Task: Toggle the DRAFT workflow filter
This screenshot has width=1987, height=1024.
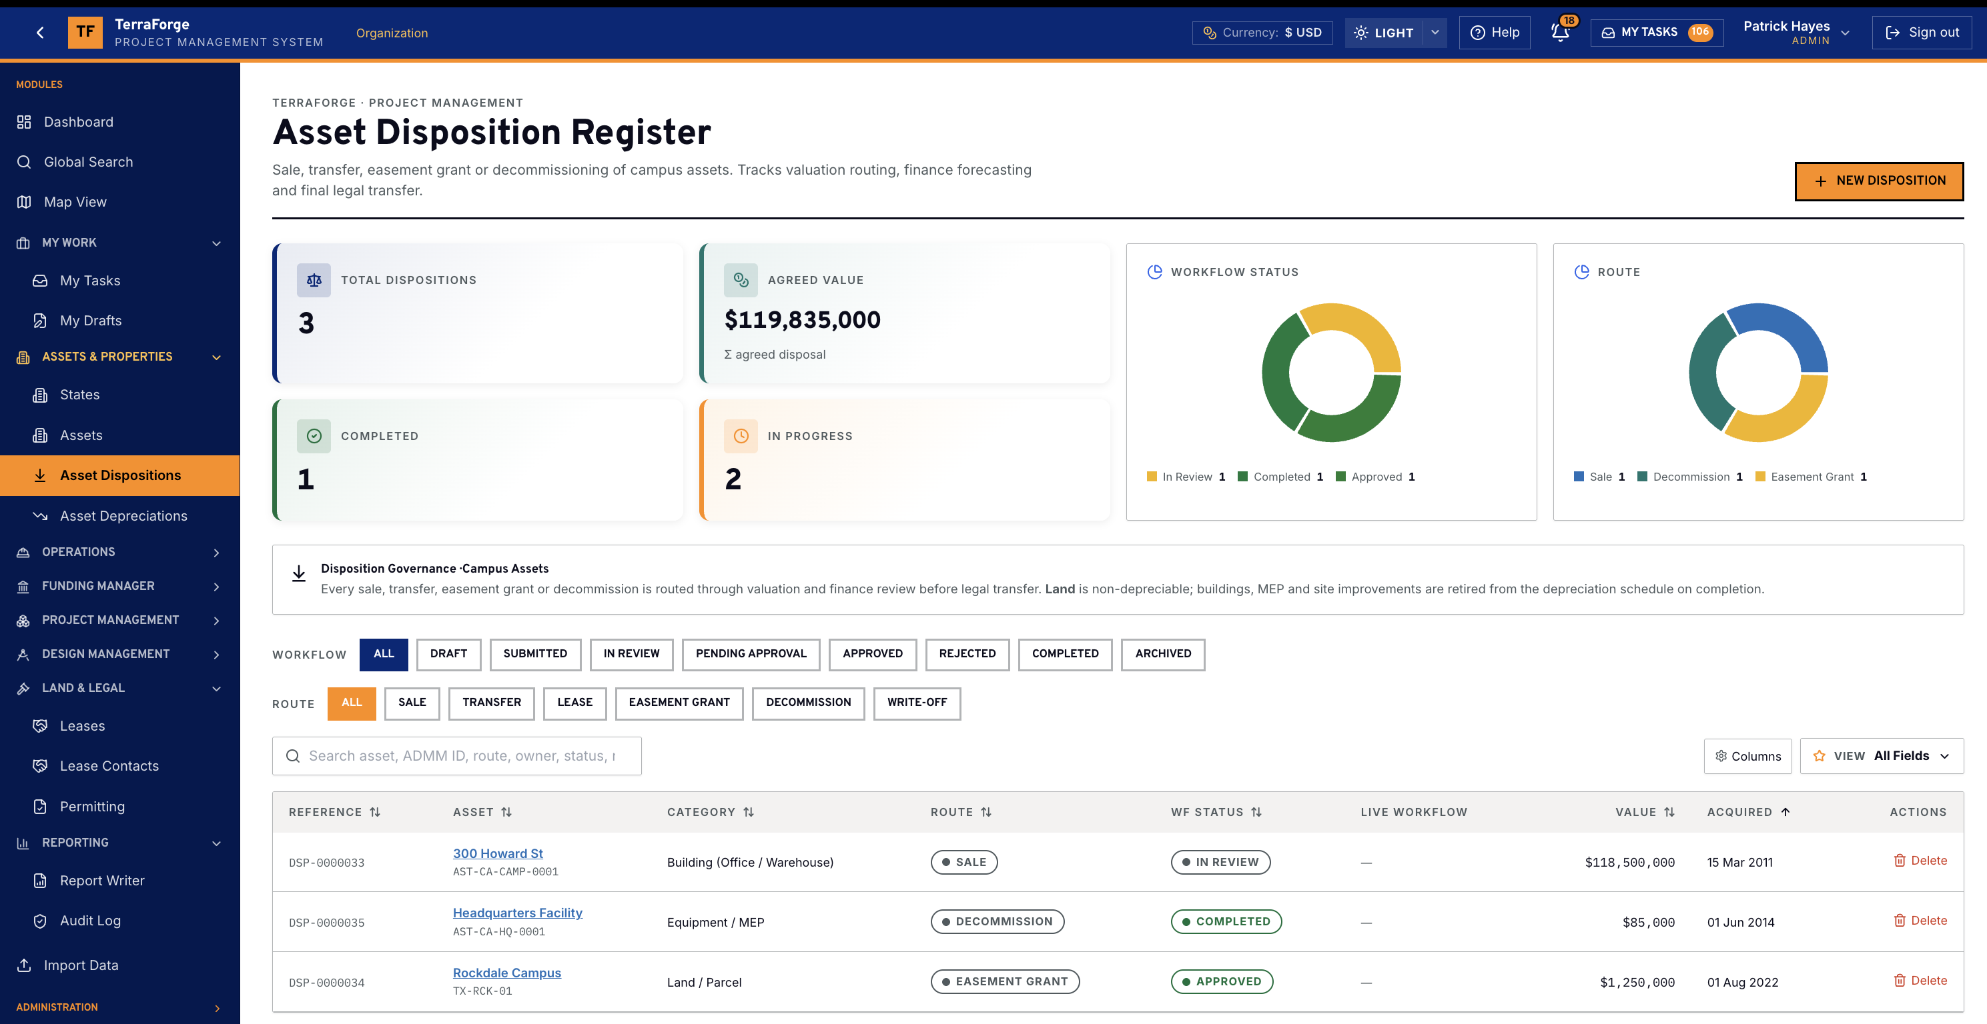Action: 449,654
